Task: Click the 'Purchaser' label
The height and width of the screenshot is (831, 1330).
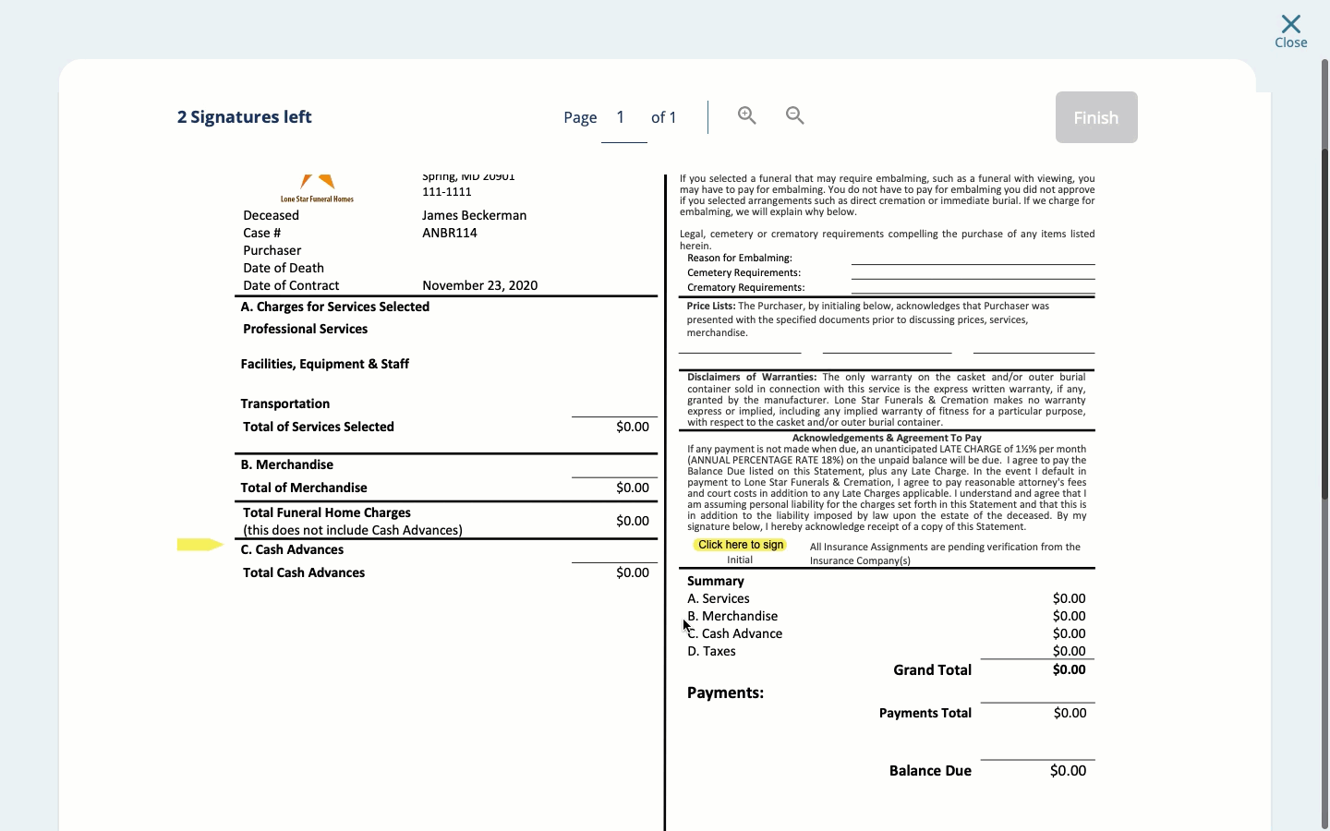Action: [272, 250]
